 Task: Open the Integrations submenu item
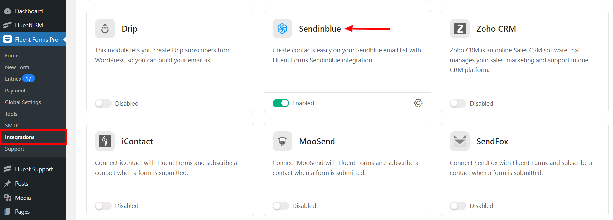(20, 137)
